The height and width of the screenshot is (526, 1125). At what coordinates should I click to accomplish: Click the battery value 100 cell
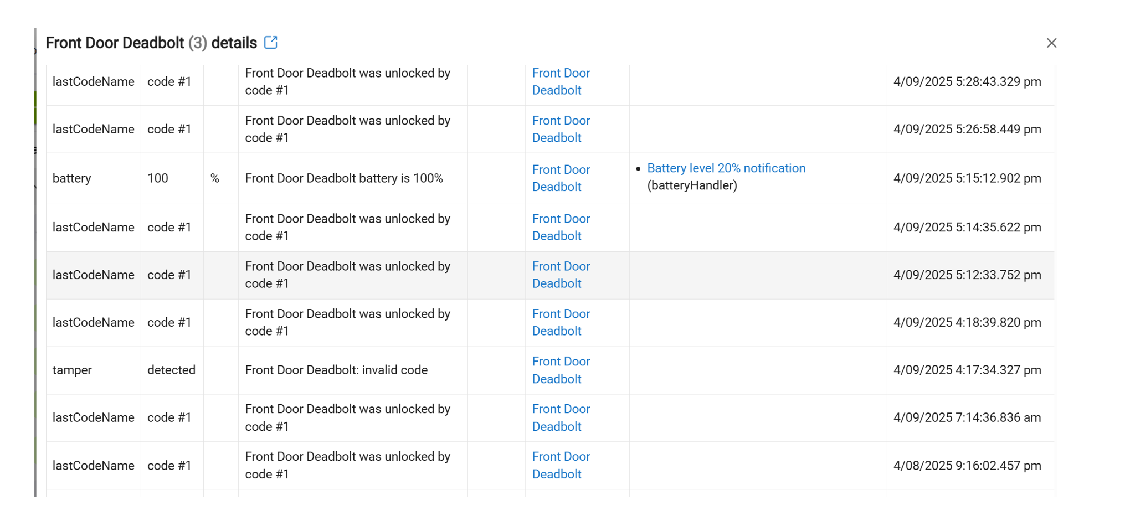172,178
